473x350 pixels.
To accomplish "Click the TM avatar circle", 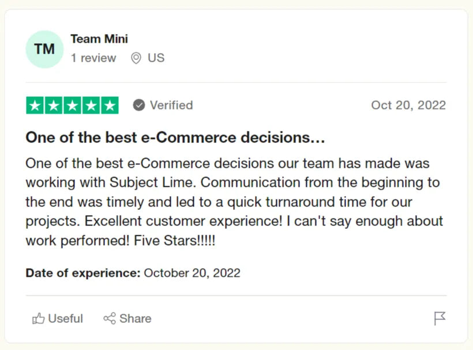I will [x=44, y=49].
